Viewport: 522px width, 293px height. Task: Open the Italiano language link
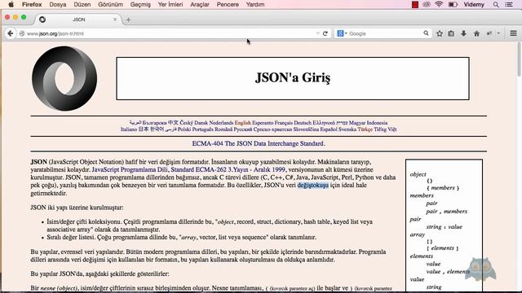tap(129, 129)
